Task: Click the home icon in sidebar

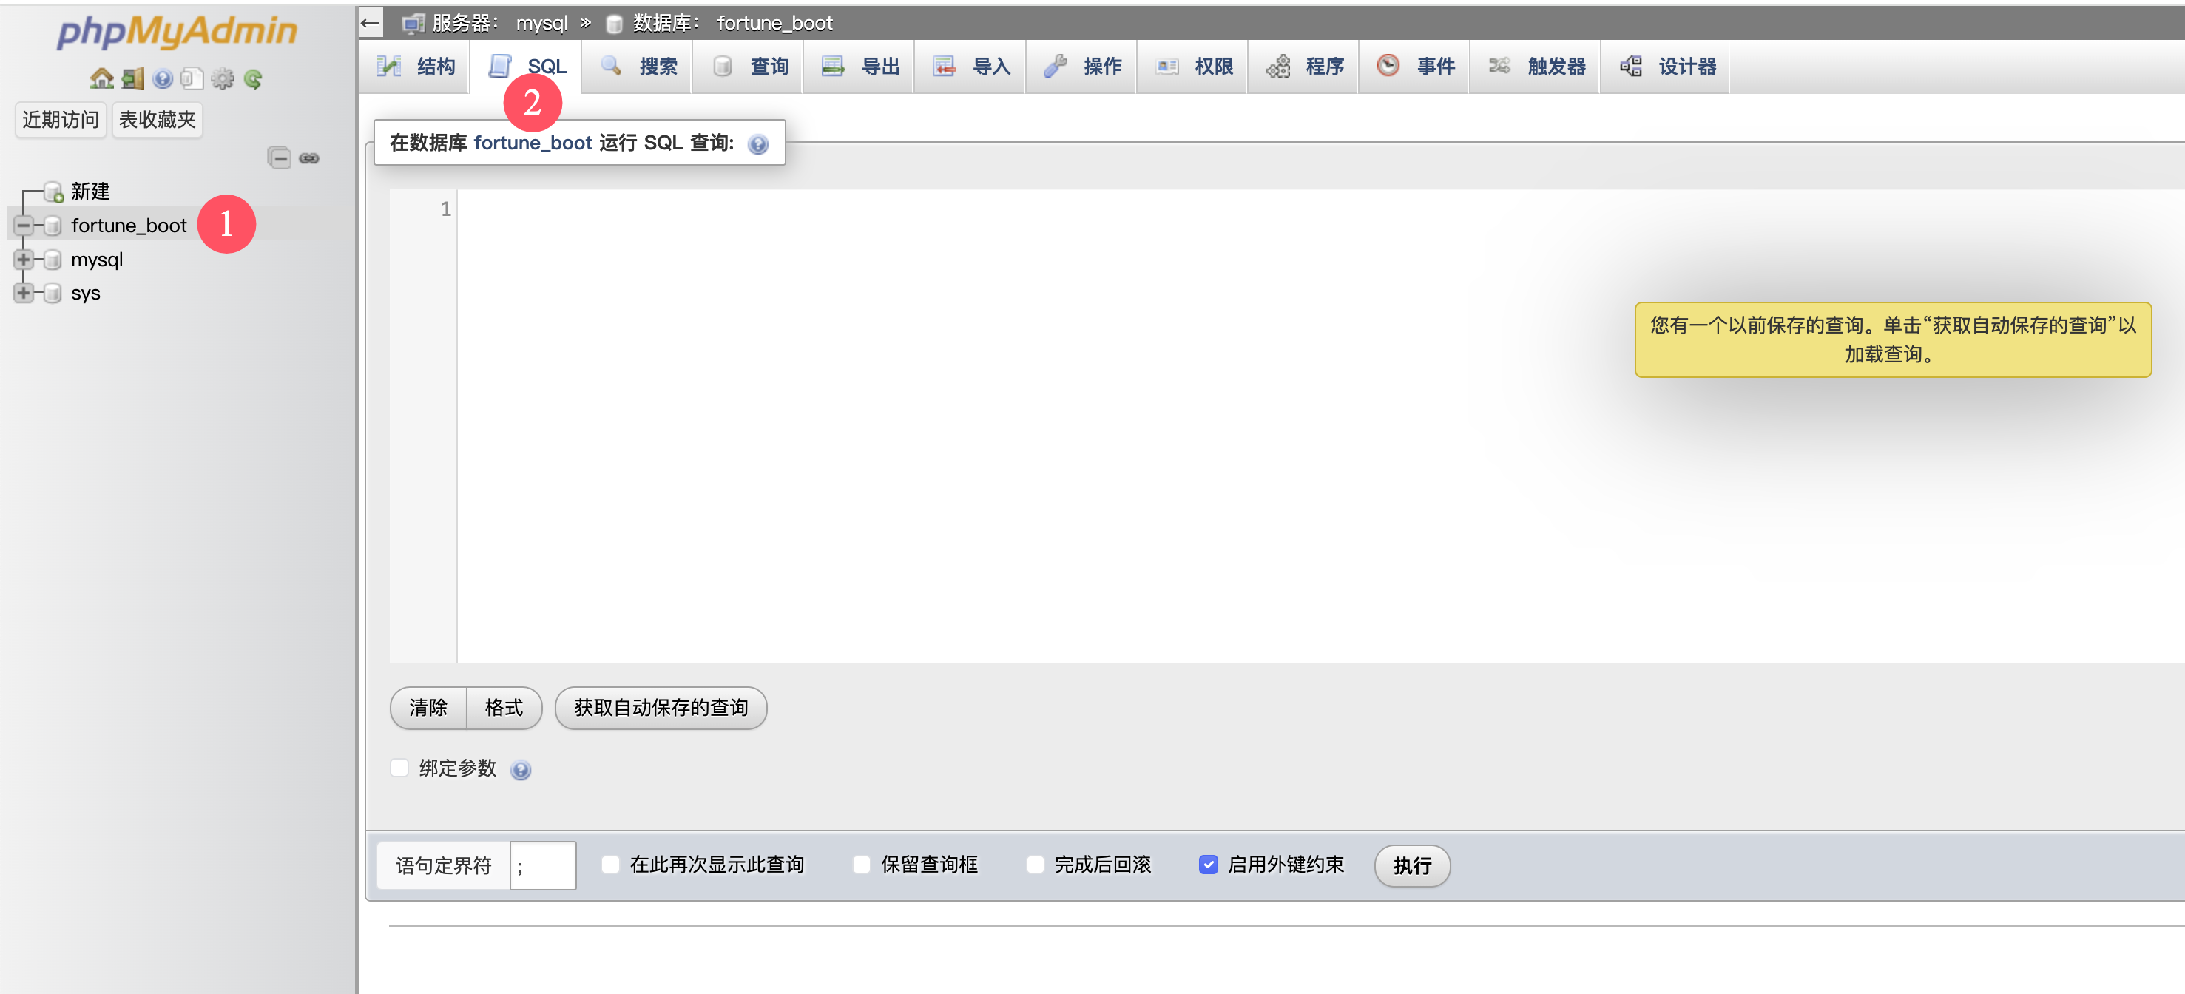Action: 102,79
